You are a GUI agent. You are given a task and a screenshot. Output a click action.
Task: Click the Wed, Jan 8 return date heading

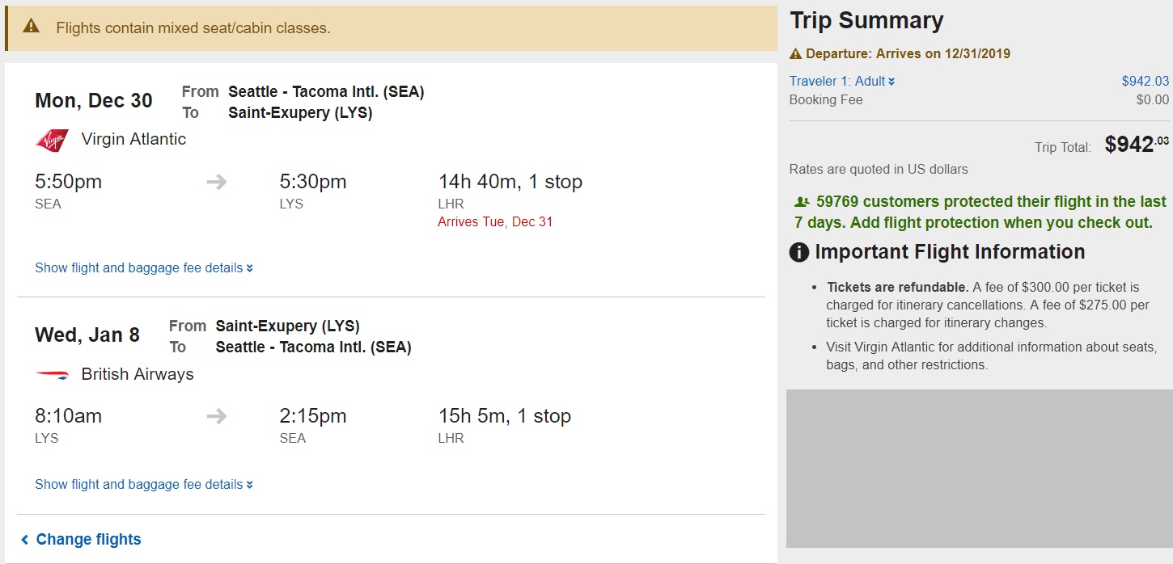tap(87, 335)
